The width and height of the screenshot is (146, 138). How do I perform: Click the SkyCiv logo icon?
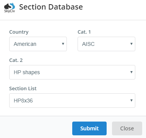coord(10,8)
